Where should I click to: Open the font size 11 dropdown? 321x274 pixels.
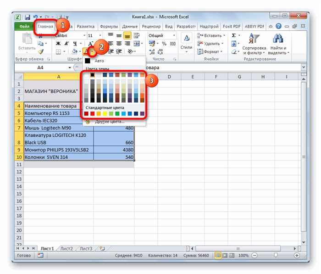(x=100, y=36)
